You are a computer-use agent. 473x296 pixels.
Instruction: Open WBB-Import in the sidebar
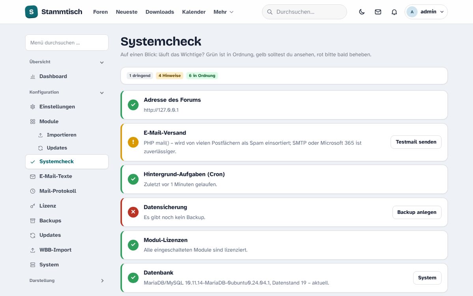point(67,250)
